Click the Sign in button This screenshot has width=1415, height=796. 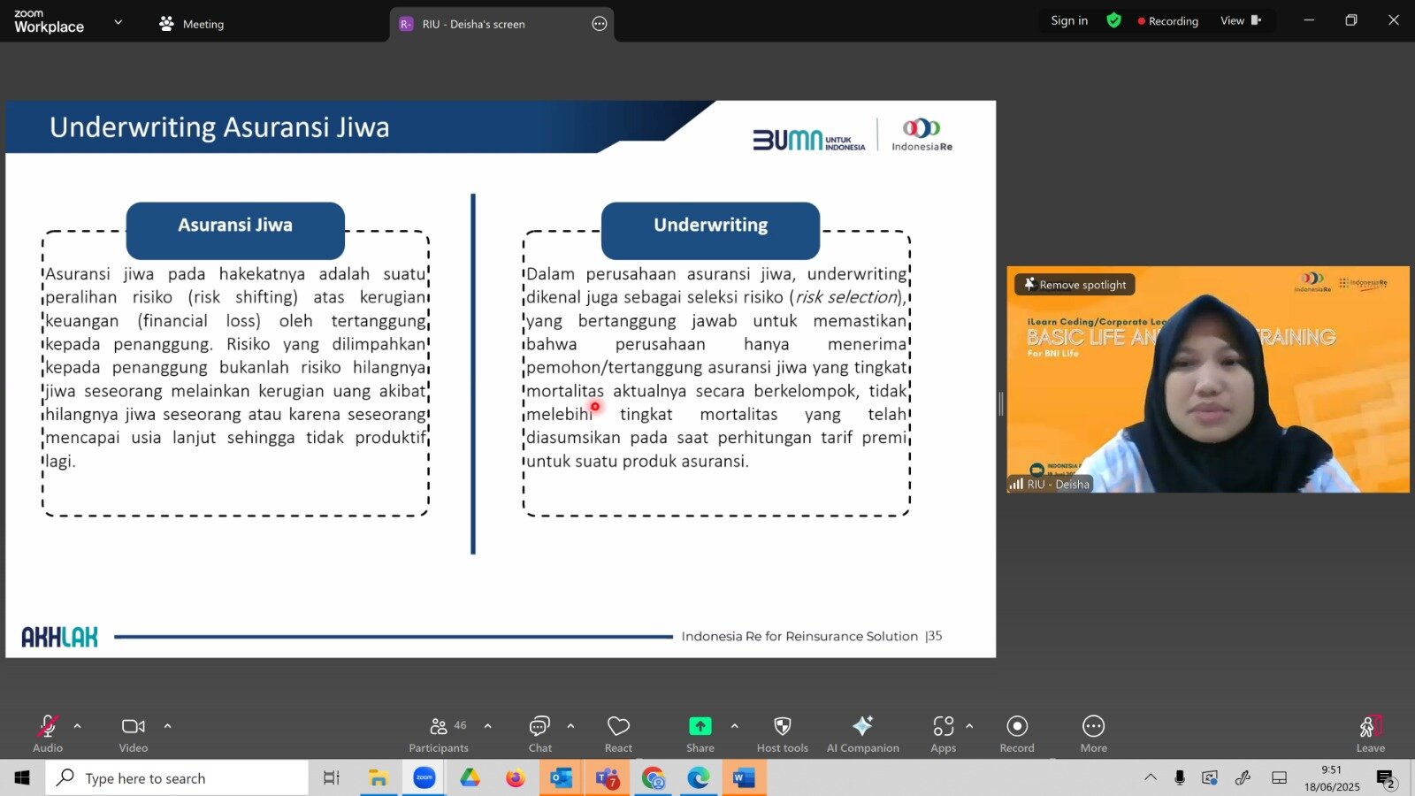pyautogui.click(x=1069, y=20)
